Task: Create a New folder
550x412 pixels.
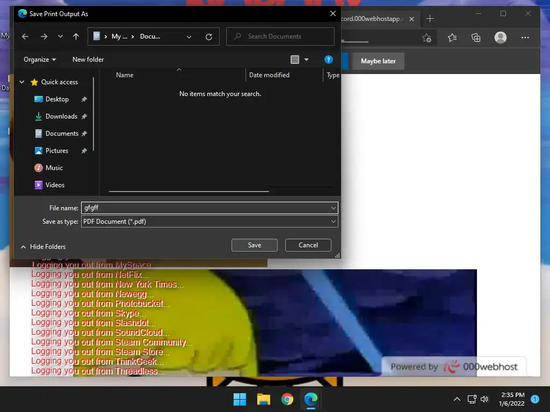Action: click(88, 60)
